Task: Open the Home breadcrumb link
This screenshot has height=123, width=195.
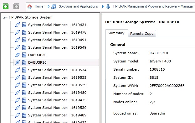Action: [39, 6]
